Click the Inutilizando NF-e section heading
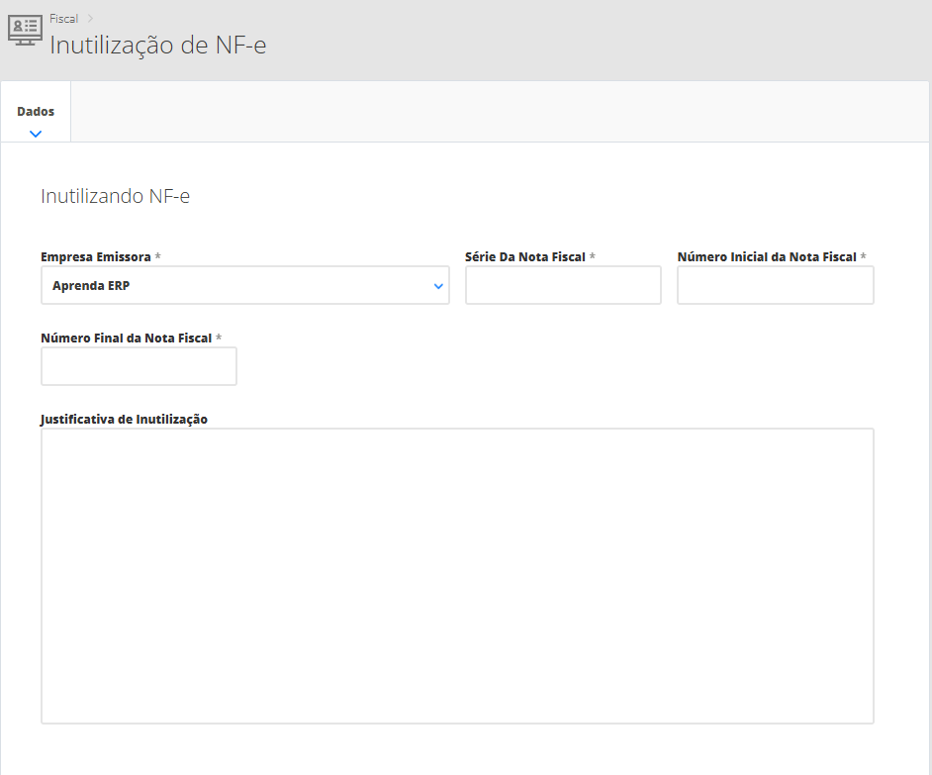This screenshot has width=932, height=775. click(x=115, y=196)
